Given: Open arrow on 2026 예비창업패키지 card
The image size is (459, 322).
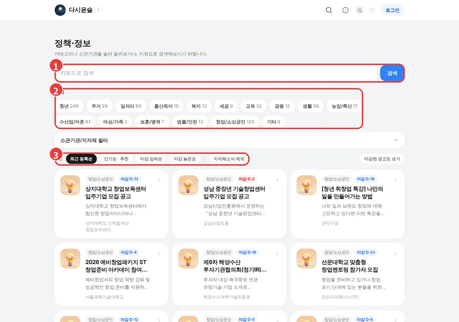Looking at the screenshot, I should pos(159,253).
